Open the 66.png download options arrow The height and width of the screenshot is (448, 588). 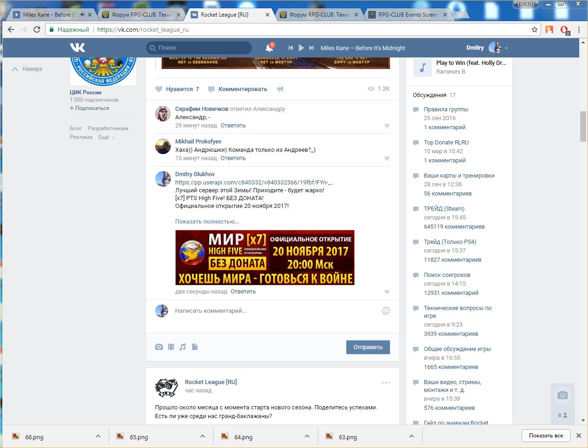98,437
